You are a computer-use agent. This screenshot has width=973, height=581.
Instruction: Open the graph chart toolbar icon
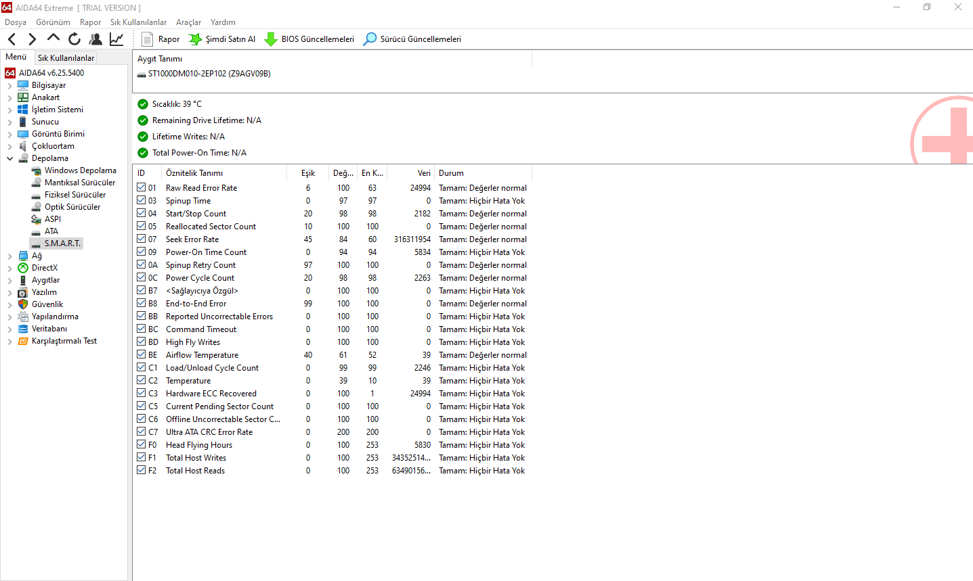click(x=116, y=39)
